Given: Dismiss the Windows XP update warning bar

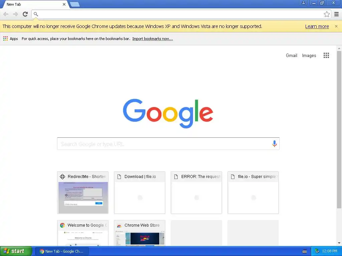Looking at the screenshot, I should tap(336, 26).
